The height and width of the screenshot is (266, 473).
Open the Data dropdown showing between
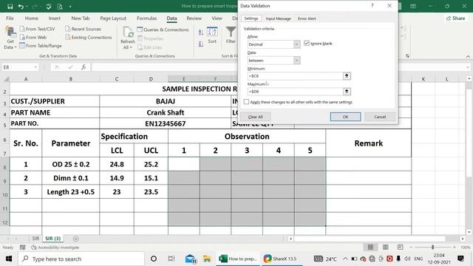(296, 61)
